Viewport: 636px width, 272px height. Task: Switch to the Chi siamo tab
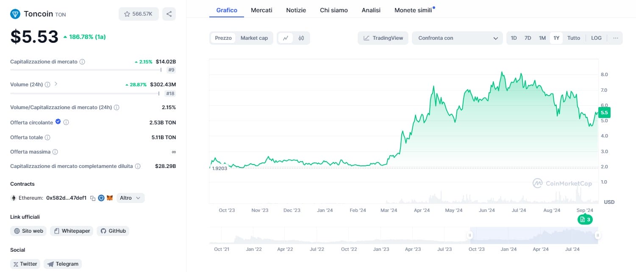[334, 10]
